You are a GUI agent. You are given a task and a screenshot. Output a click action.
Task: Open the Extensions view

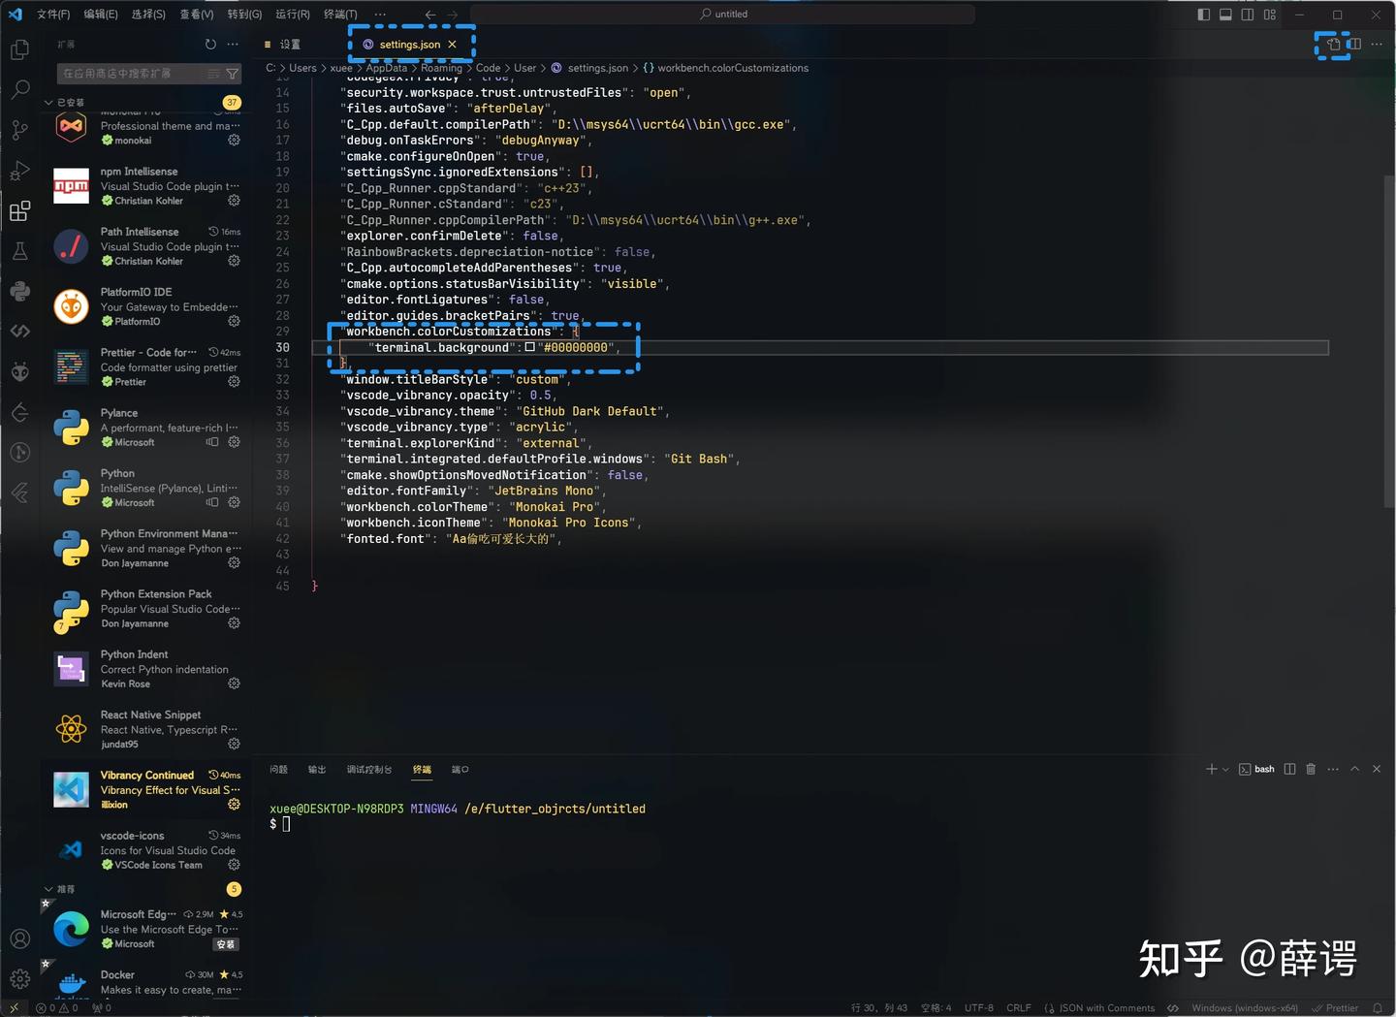click(19, 210)
